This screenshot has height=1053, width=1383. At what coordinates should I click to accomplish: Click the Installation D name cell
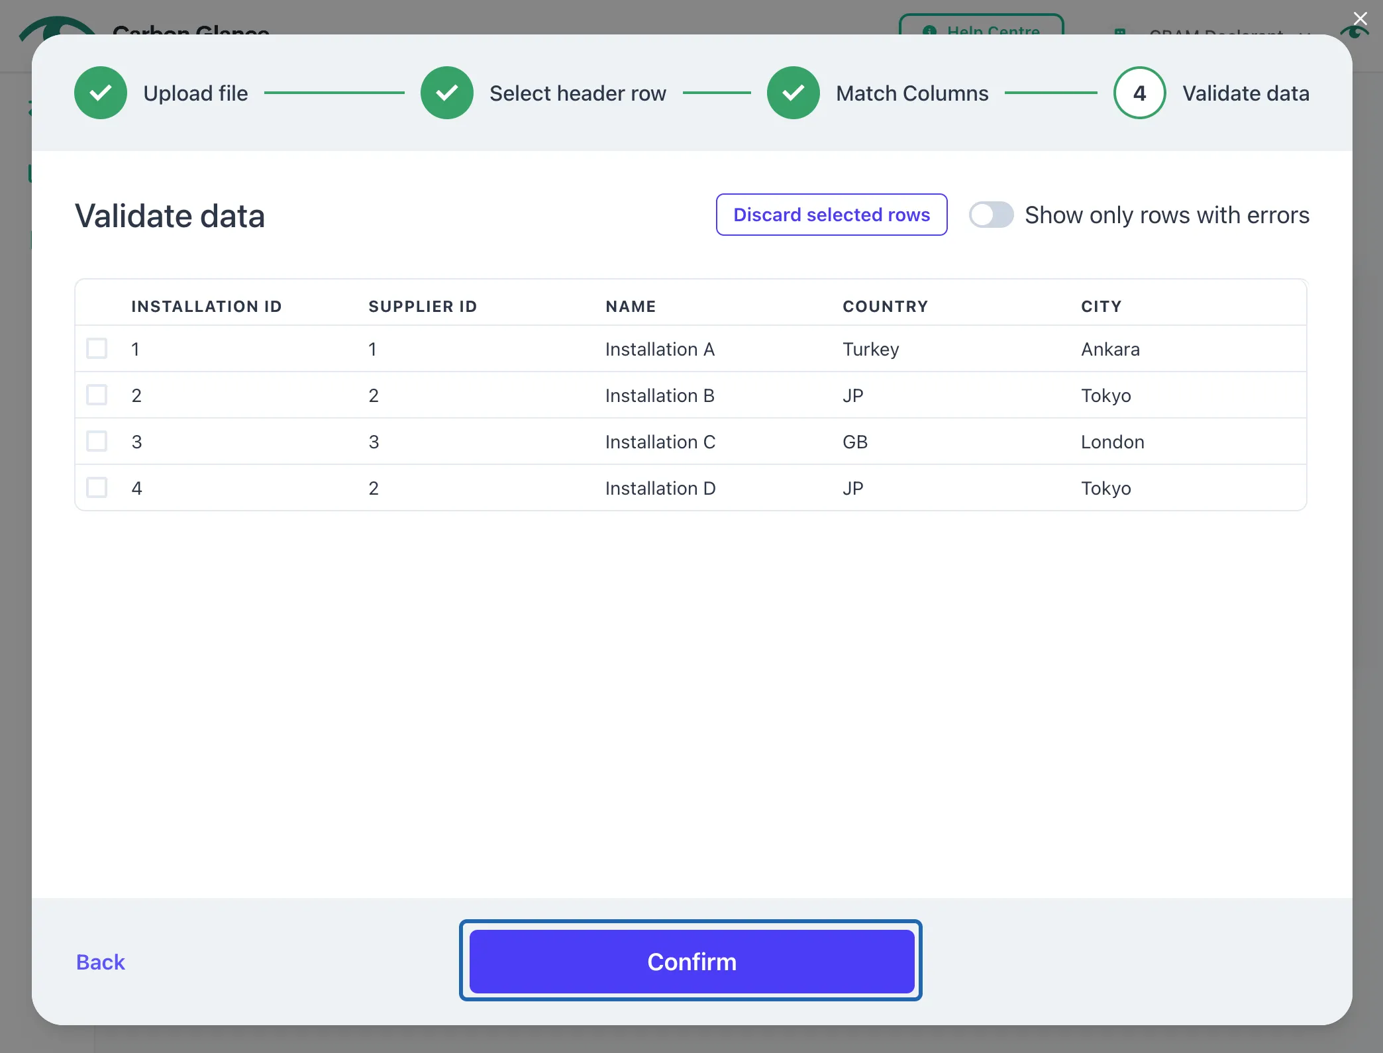(660, 488)
